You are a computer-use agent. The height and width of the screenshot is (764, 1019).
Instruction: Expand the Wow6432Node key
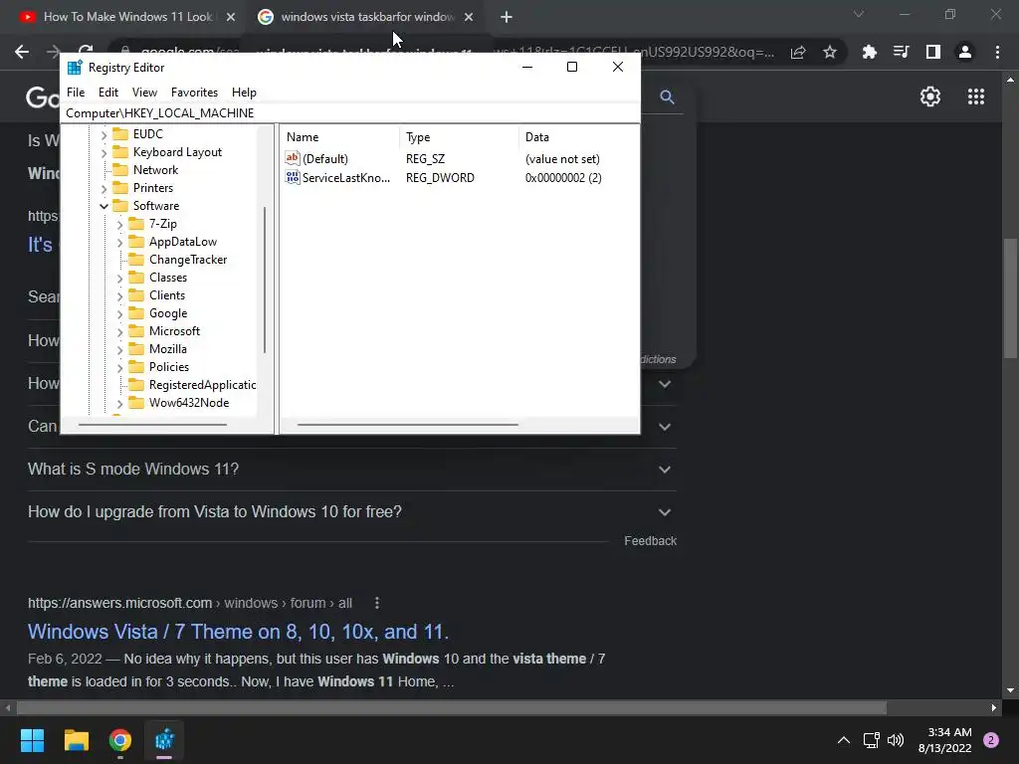coord(119,404)
